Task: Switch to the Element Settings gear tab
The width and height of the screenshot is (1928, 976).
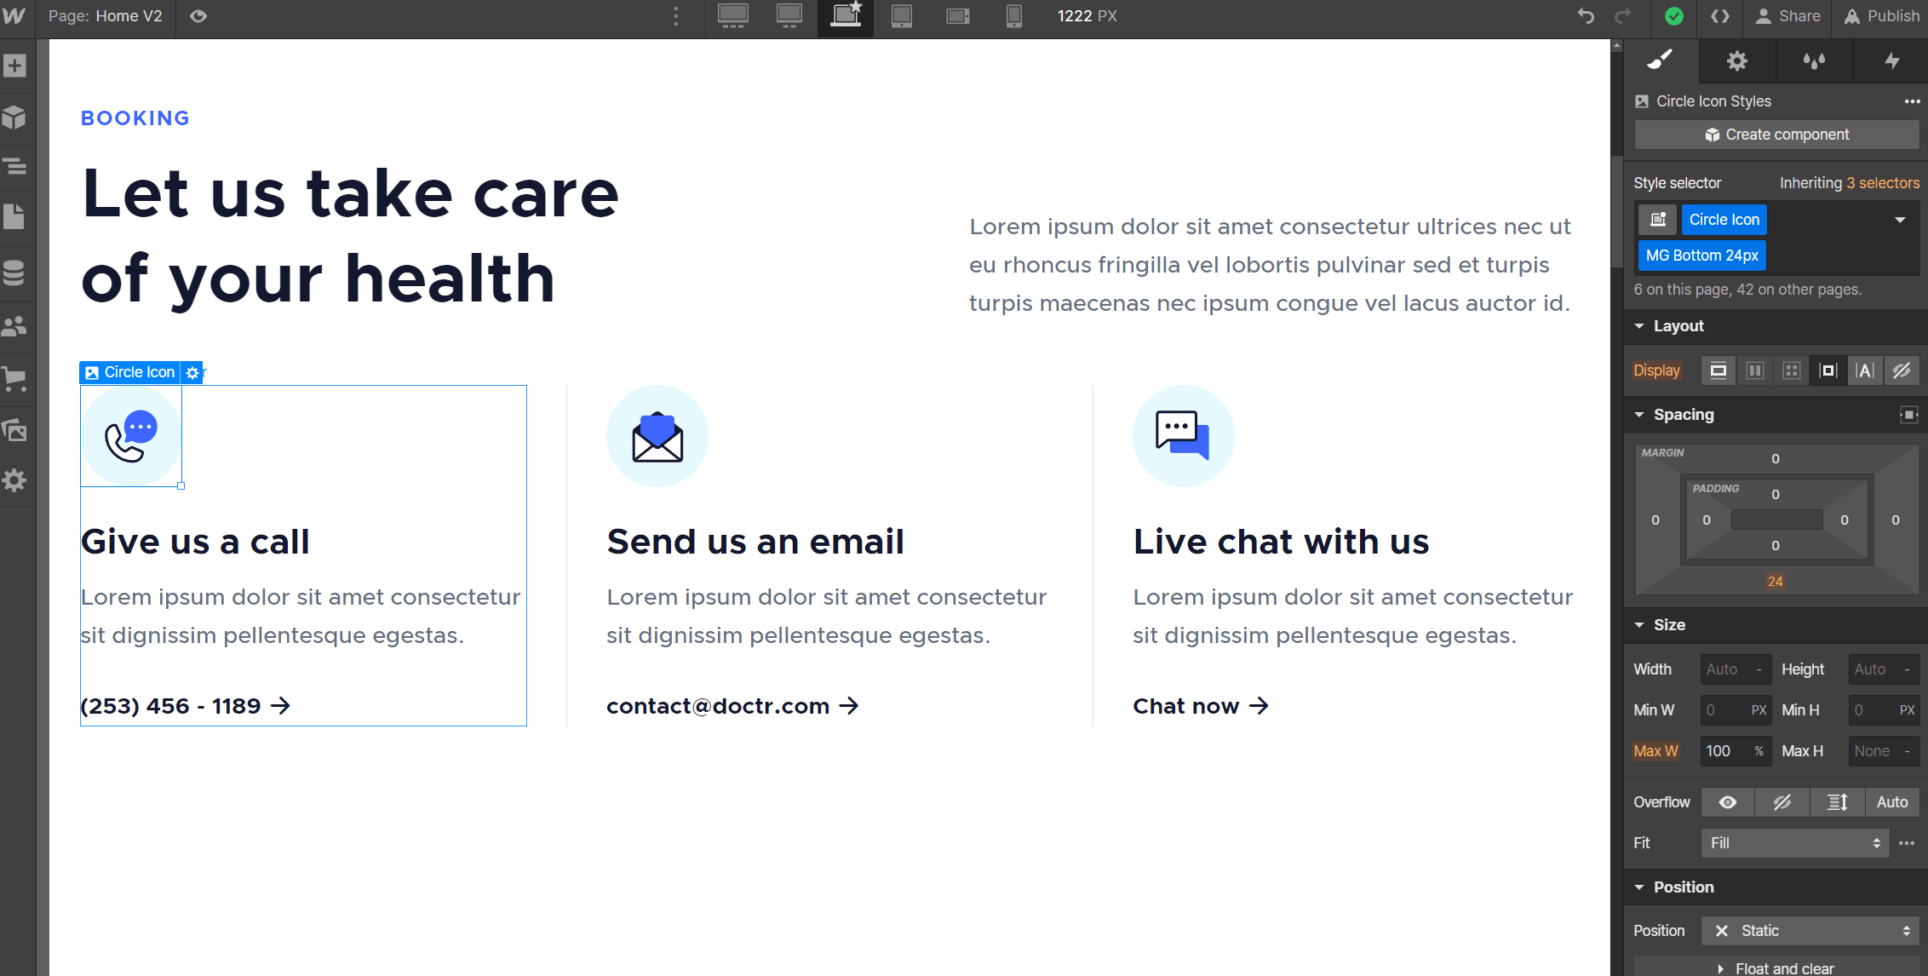Action: tap(1736, 60)
